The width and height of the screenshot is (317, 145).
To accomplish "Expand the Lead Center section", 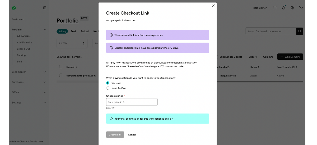I will pos(45,72).
